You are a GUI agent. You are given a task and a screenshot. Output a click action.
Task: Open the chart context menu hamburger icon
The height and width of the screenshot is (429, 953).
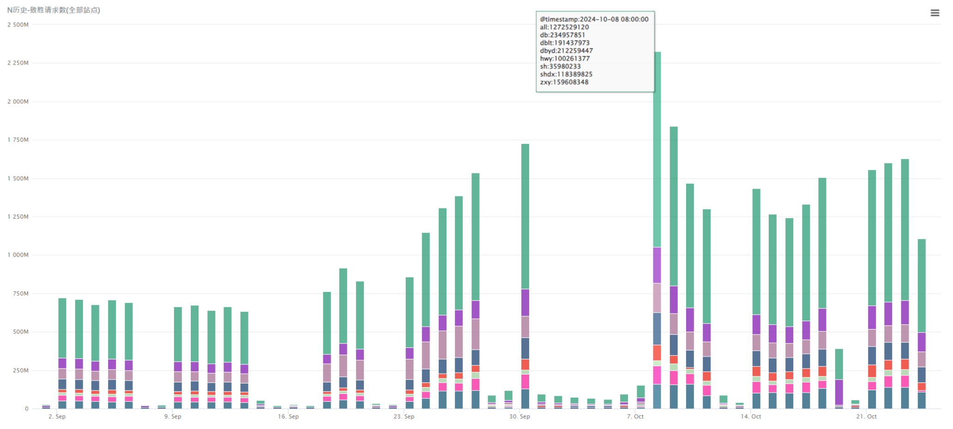935,13
